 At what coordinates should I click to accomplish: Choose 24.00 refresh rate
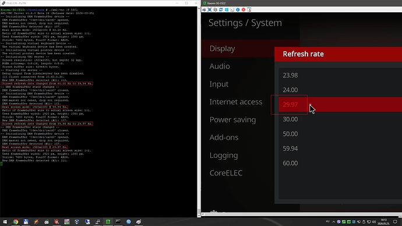coord(340,90)
